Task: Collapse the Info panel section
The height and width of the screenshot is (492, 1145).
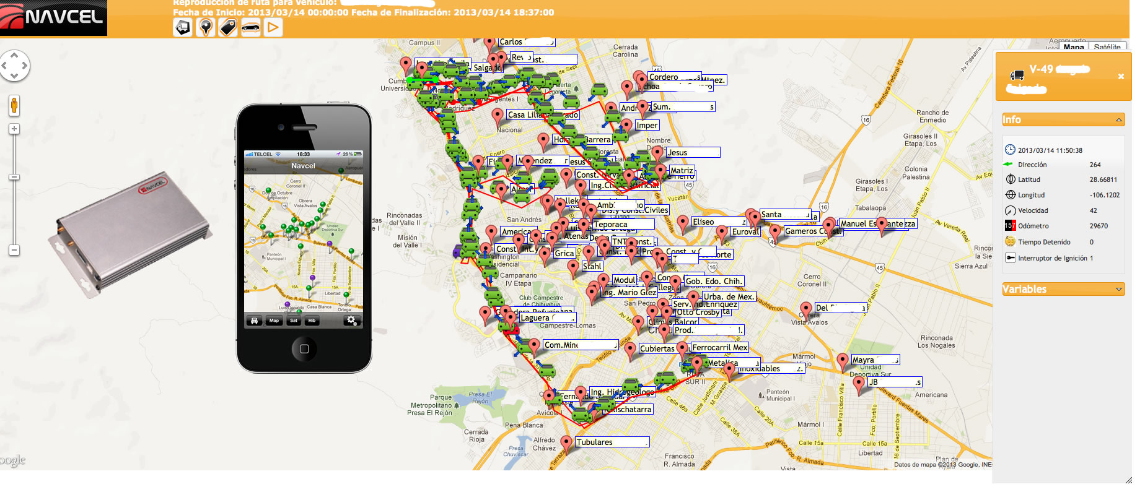Action: 1118,119
